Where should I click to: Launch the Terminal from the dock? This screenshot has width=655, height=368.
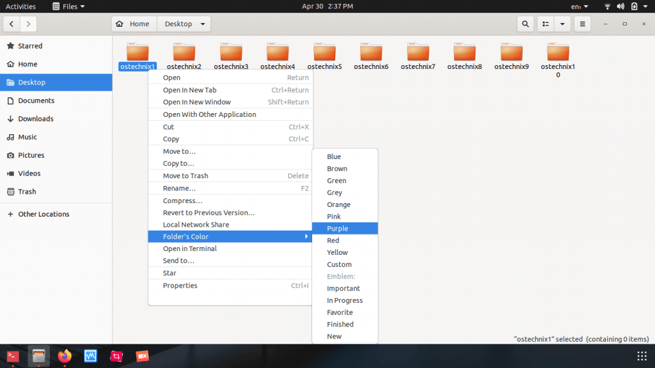click(x=12, y=356)
